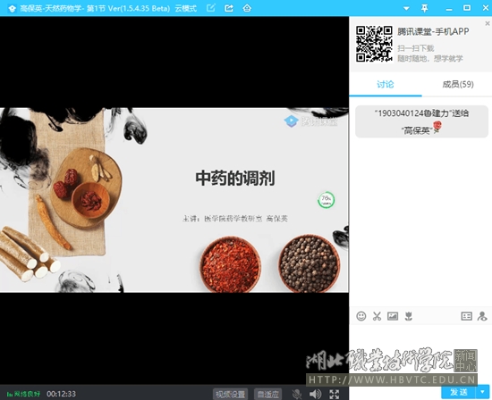Click the 视频设置 button
Image resolution: width=492 pixels, height=400 pixels.
point(230,394)
